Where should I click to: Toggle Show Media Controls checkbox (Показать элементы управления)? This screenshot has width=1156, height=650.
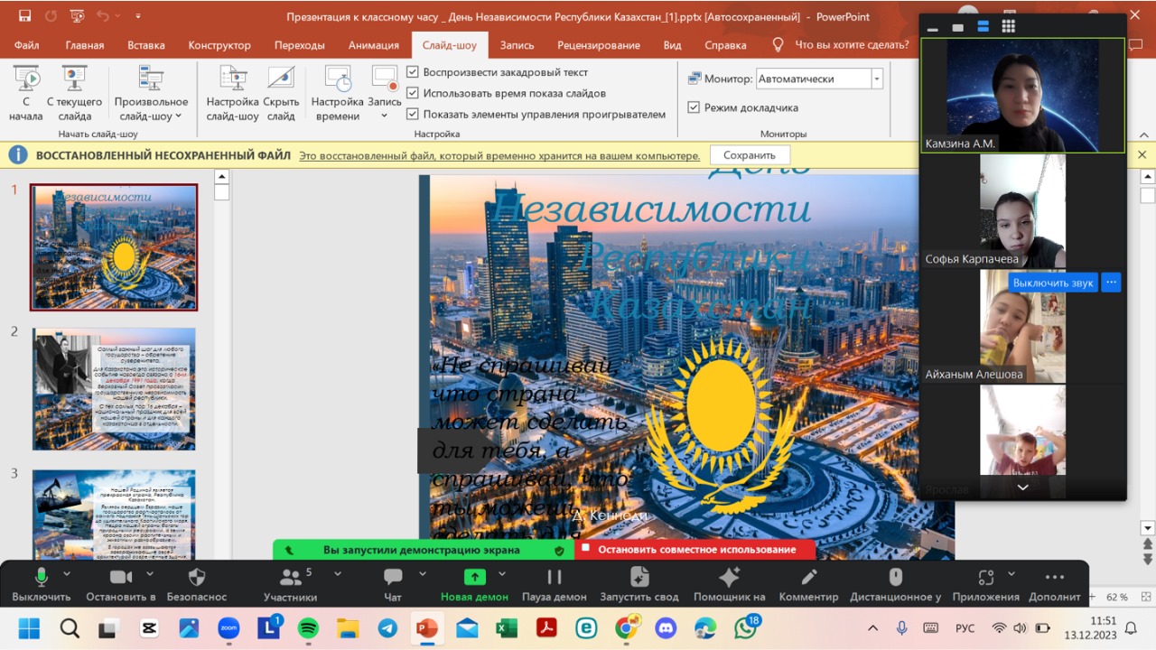[413, 115]
